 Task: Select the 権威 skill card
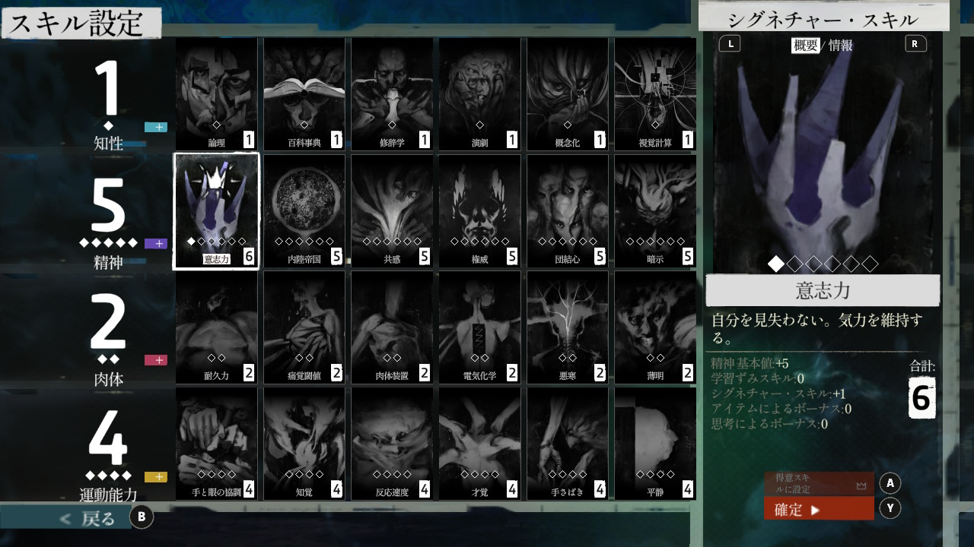point(480,211)
